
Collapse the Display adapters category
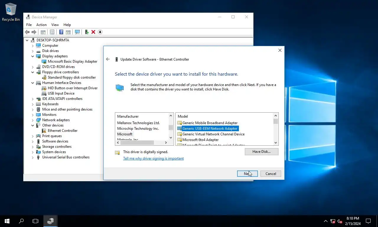(x=33, y=56)
